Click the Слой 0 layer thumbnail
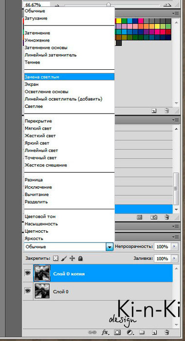The width and height of the screenshot is (185, 341). pyautogui.click(x=42, y=291)
